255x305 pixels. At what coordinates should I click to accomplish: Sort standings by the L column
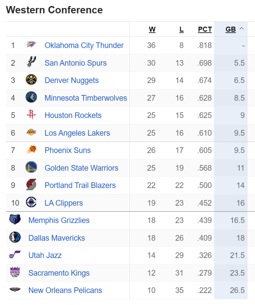point(181,29)
